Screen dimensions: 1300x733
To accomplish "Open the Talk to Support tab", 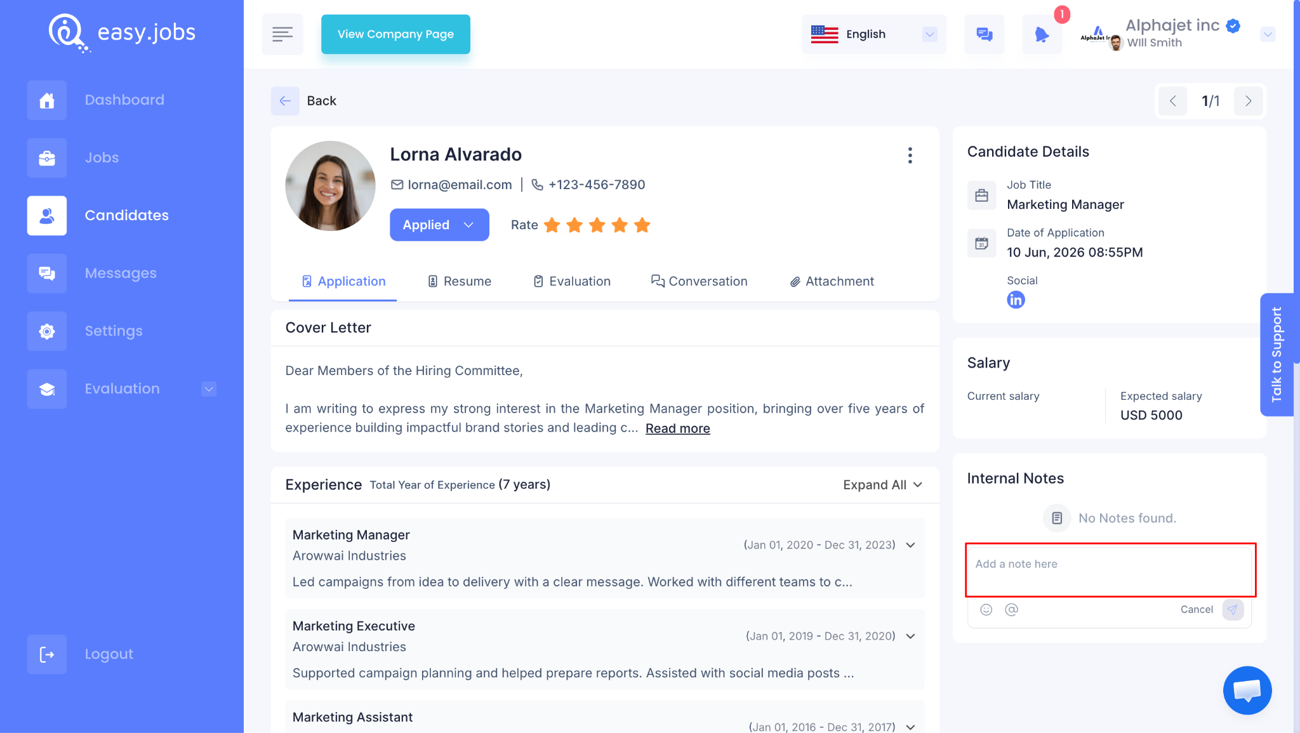I will coord(1277,355).
